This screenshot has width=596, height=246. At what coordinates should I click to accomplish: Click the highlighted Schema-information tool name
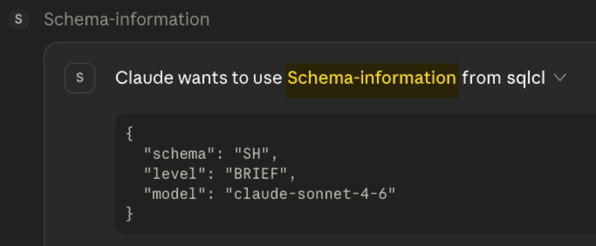[372, 78]
